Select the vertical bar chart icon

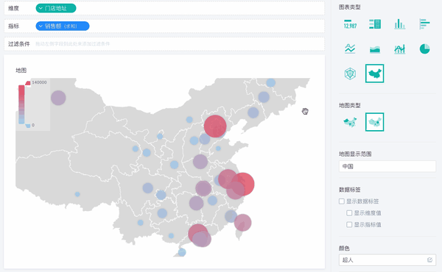(399, 24)
